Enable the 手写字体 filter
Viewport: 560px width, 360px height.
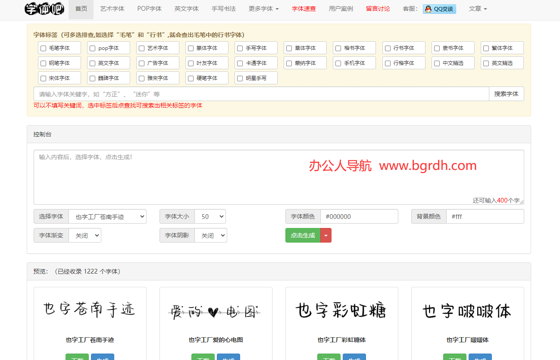pyautogui.click(x=240, y=48)
